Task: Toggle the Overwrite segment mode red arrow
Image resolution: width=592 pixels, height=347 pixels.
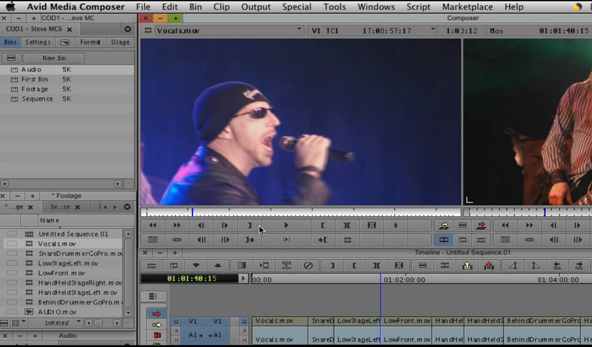Action: 156,313
